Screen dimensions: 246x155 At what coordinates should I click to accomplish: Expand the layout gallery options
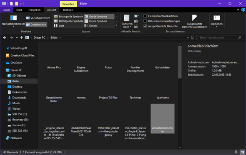[x=116, y=26]
